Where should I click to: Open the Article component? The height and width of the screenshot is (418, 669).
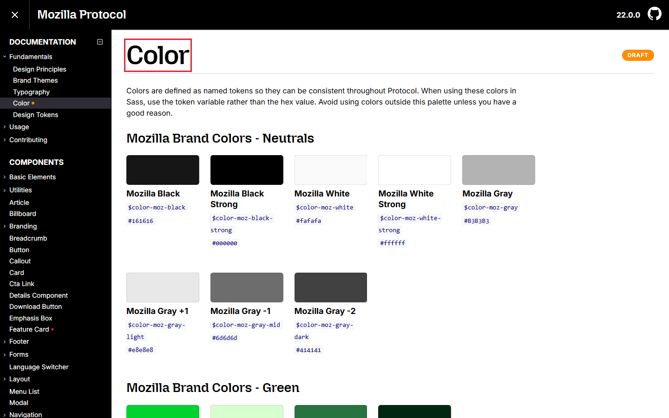click(19, 202)
